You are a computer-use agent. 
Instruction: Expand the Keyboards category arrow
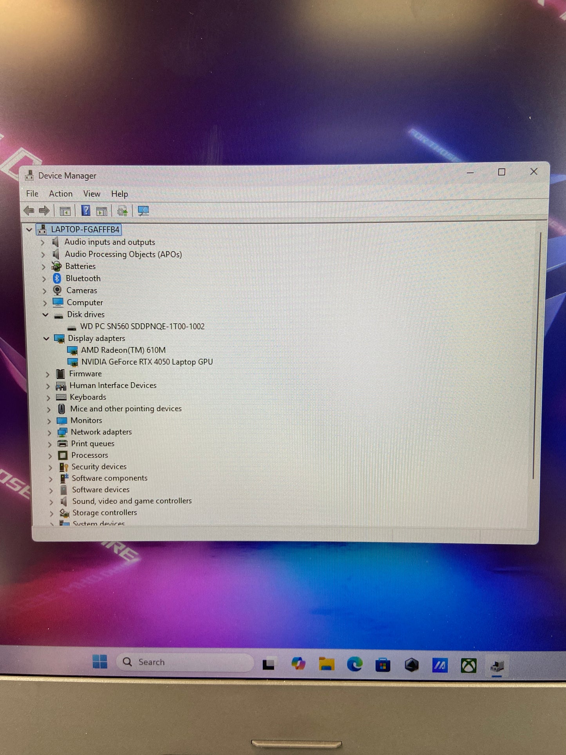click(x=49, y=398)
